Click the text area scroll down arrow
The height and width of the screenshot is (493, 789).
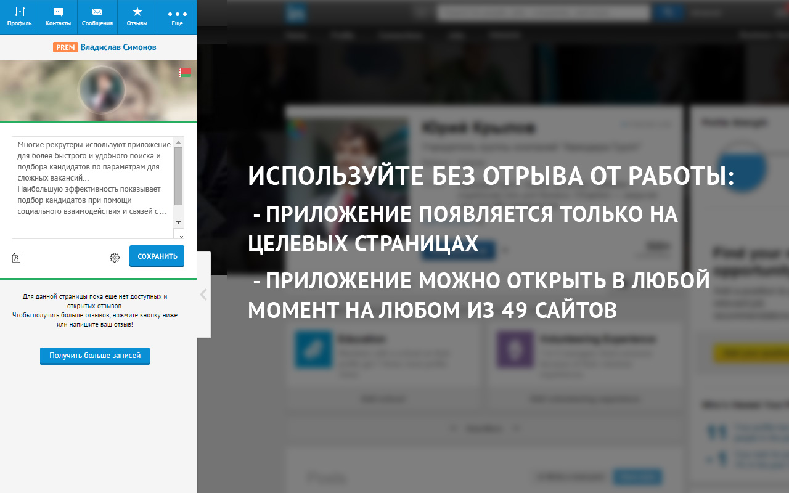[179, 222]
